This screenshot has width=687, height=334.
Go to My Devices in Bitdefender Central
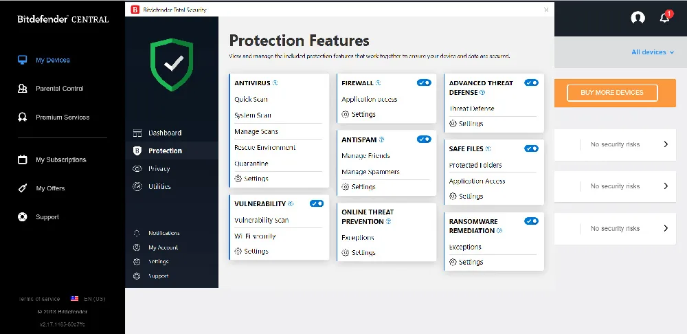click(53, 60)
